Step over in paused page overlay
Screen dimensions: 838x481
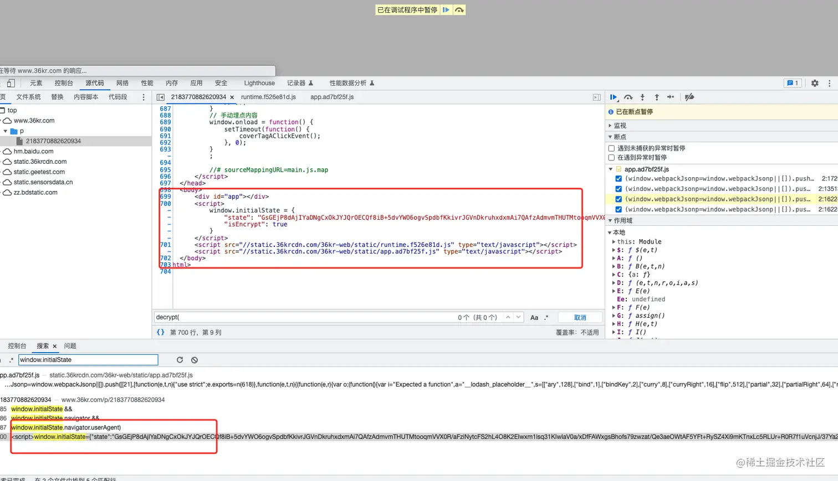pyautogui.click(x=459, y=10)
